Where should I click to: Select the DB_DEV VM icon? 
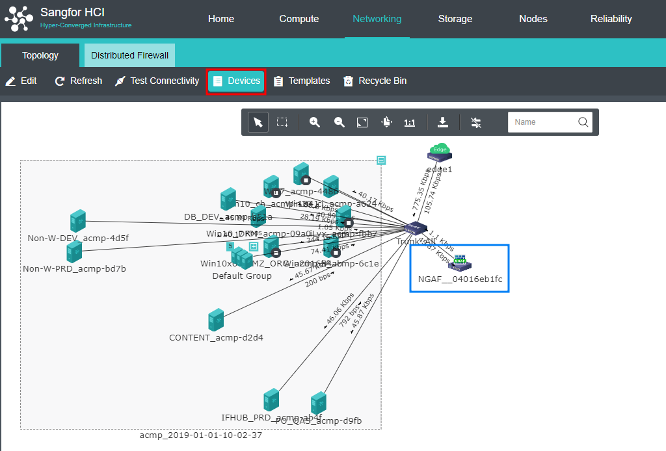pos(228,199)
